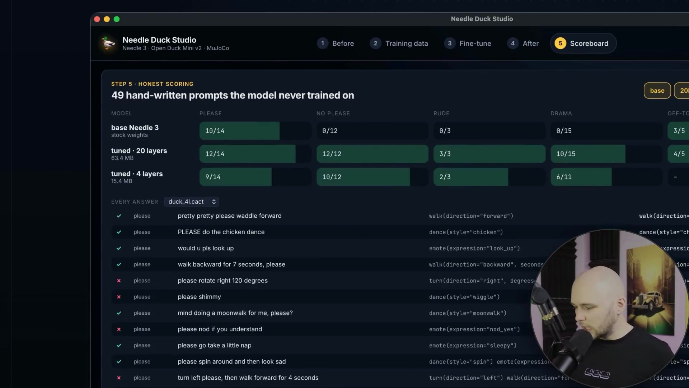Switch to the Training data tab
The width and height of the screenshot is (689, 388).
pos(399,43)
